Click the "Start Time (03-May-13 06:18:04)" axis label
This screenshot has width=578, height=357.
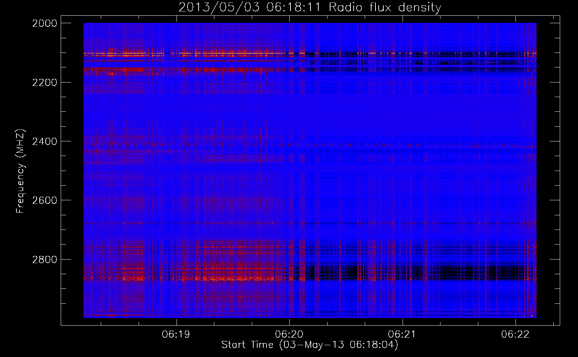(310, 345)
